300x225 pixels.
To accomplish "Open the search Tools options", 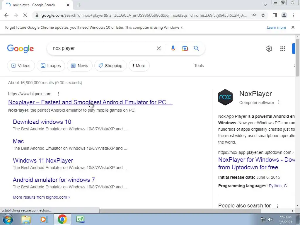I will click(x=199, y=66).
